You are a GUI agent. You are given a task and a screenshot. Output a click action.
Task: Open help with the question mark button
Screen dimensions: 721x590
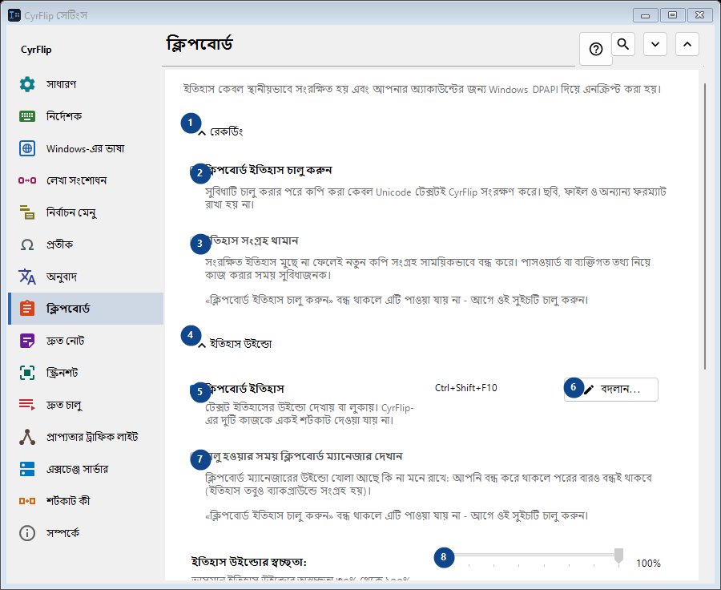tap(596, 49)
